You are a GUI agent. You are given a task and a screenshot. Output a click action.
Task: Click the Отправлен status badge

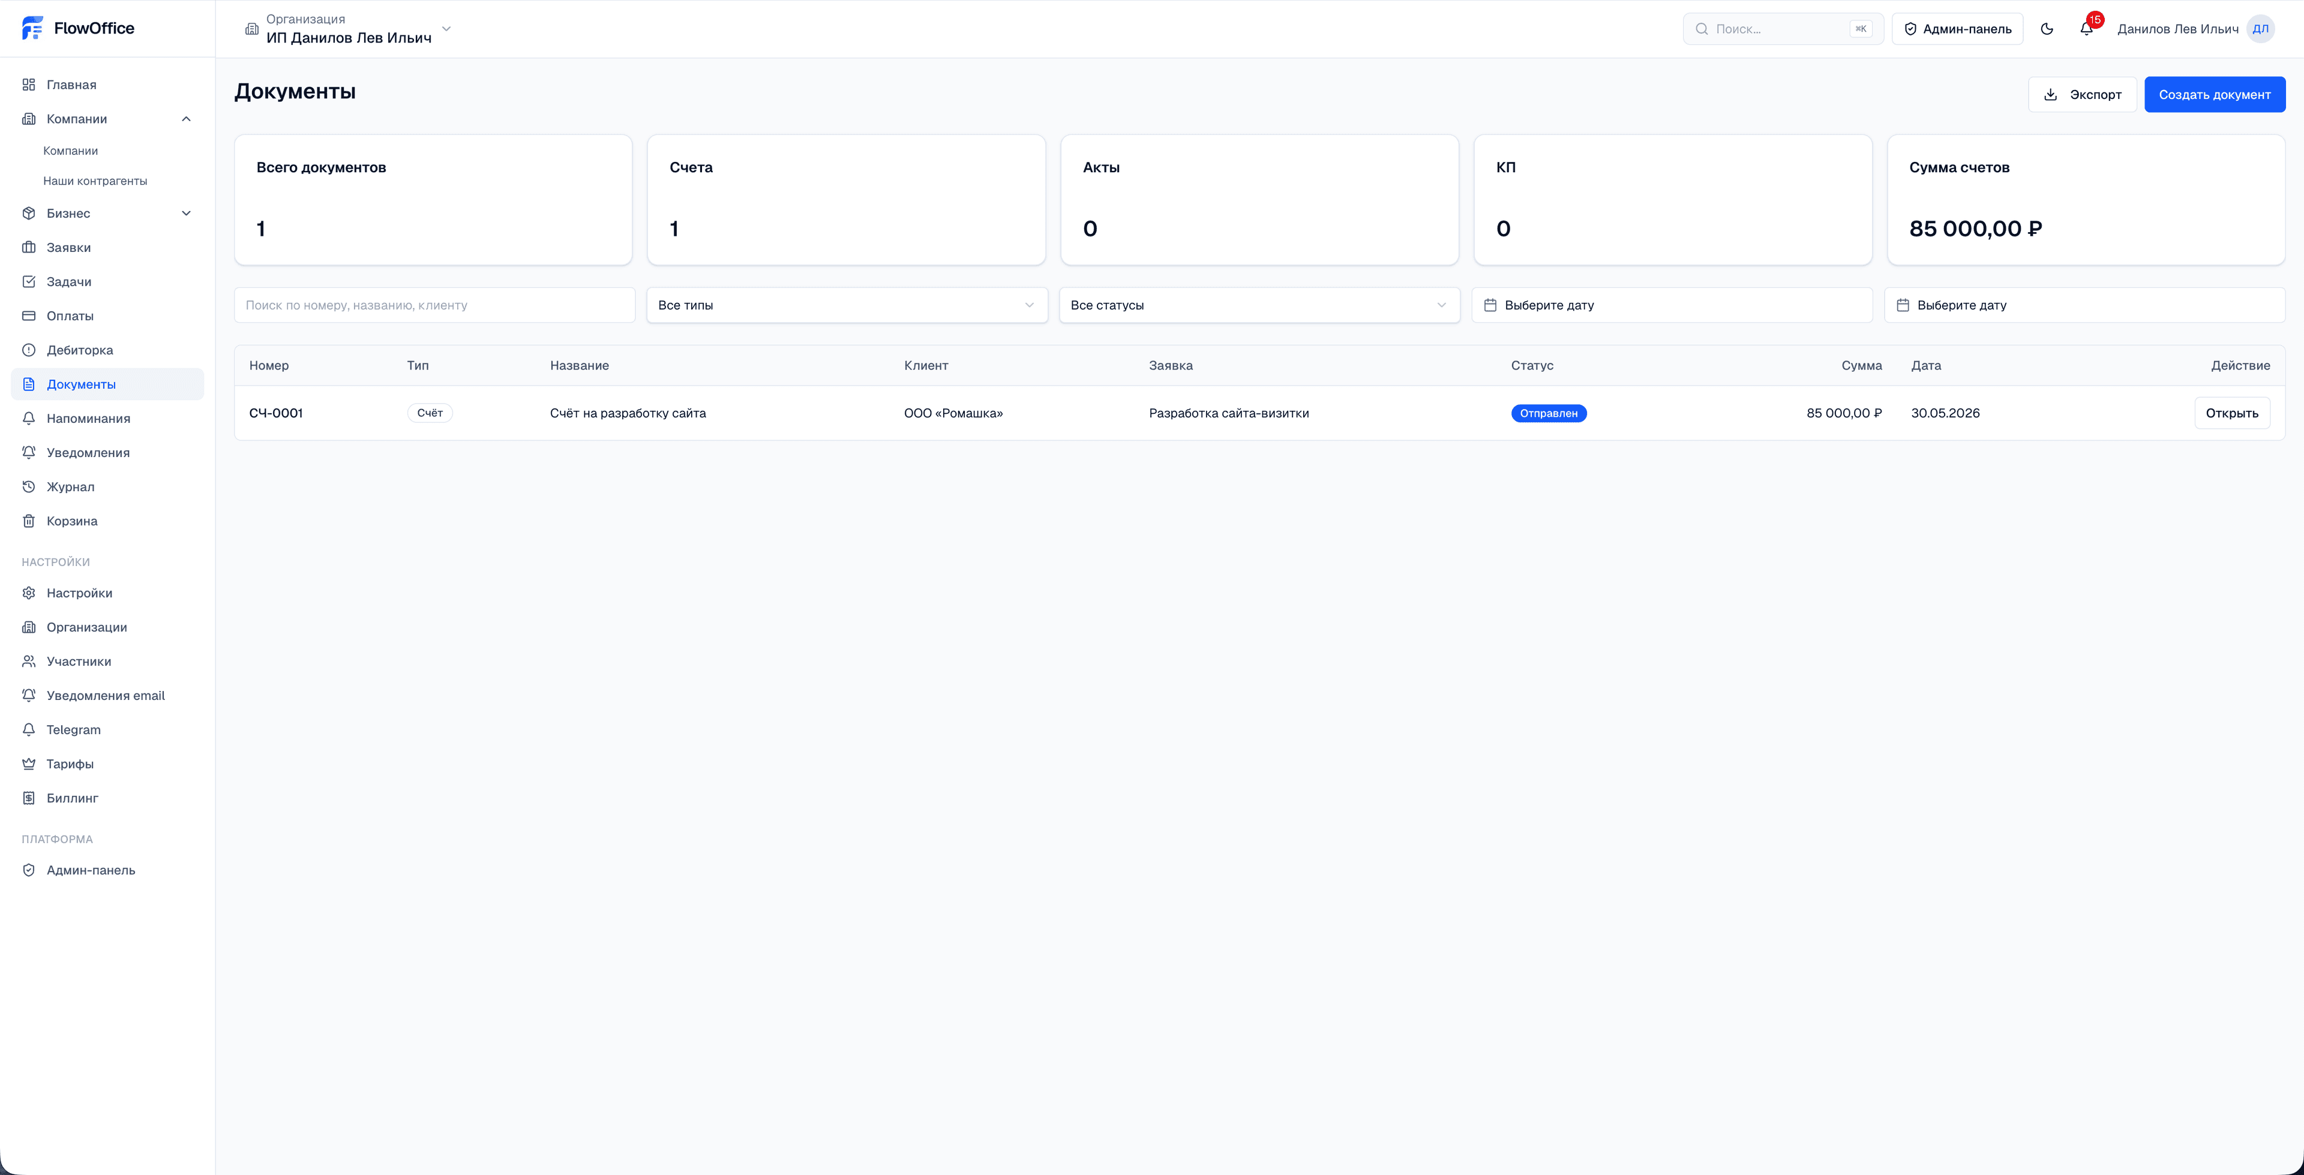tap(1548, 413)
